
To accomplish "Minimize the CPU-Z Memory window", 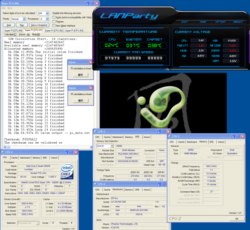I will [x=233, y=136].
